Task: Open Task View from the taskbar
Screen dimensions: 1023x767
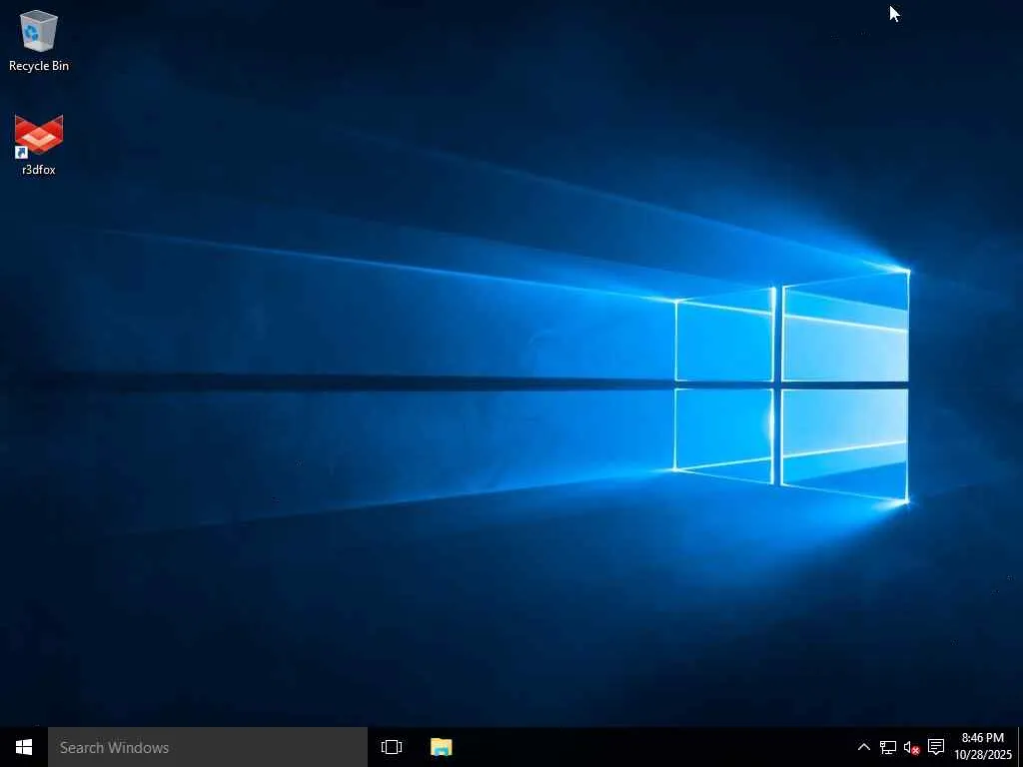Action: (x=392, y=747)
